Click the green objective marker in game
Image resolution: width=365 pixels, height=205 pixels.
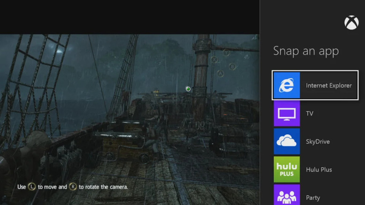(x=188, y=89)
